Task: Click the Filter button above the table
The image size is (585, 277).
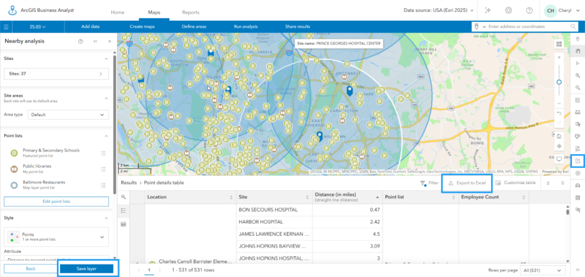Action: tap(429, 183)
